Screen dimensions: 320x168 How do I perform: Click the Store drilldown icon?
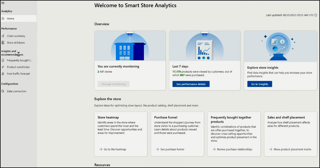tap(3, 42)
